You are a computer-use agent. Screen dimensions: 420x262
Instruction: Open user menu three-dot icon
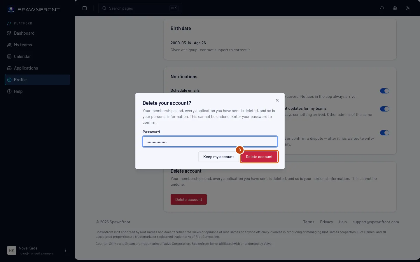(65, 250)
